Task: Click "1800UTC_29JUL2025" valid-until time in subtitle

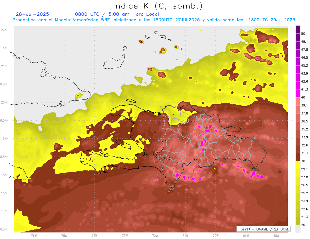Action: pos(272,20)
